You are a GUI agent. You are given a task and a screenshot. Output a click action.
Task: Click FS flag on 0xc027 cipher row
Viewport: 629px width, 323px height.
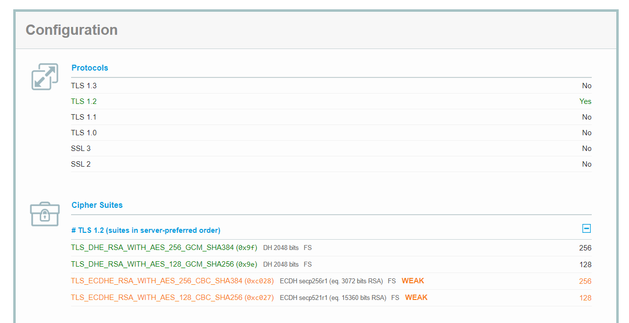pyautogui.click(x=395, y=298)
